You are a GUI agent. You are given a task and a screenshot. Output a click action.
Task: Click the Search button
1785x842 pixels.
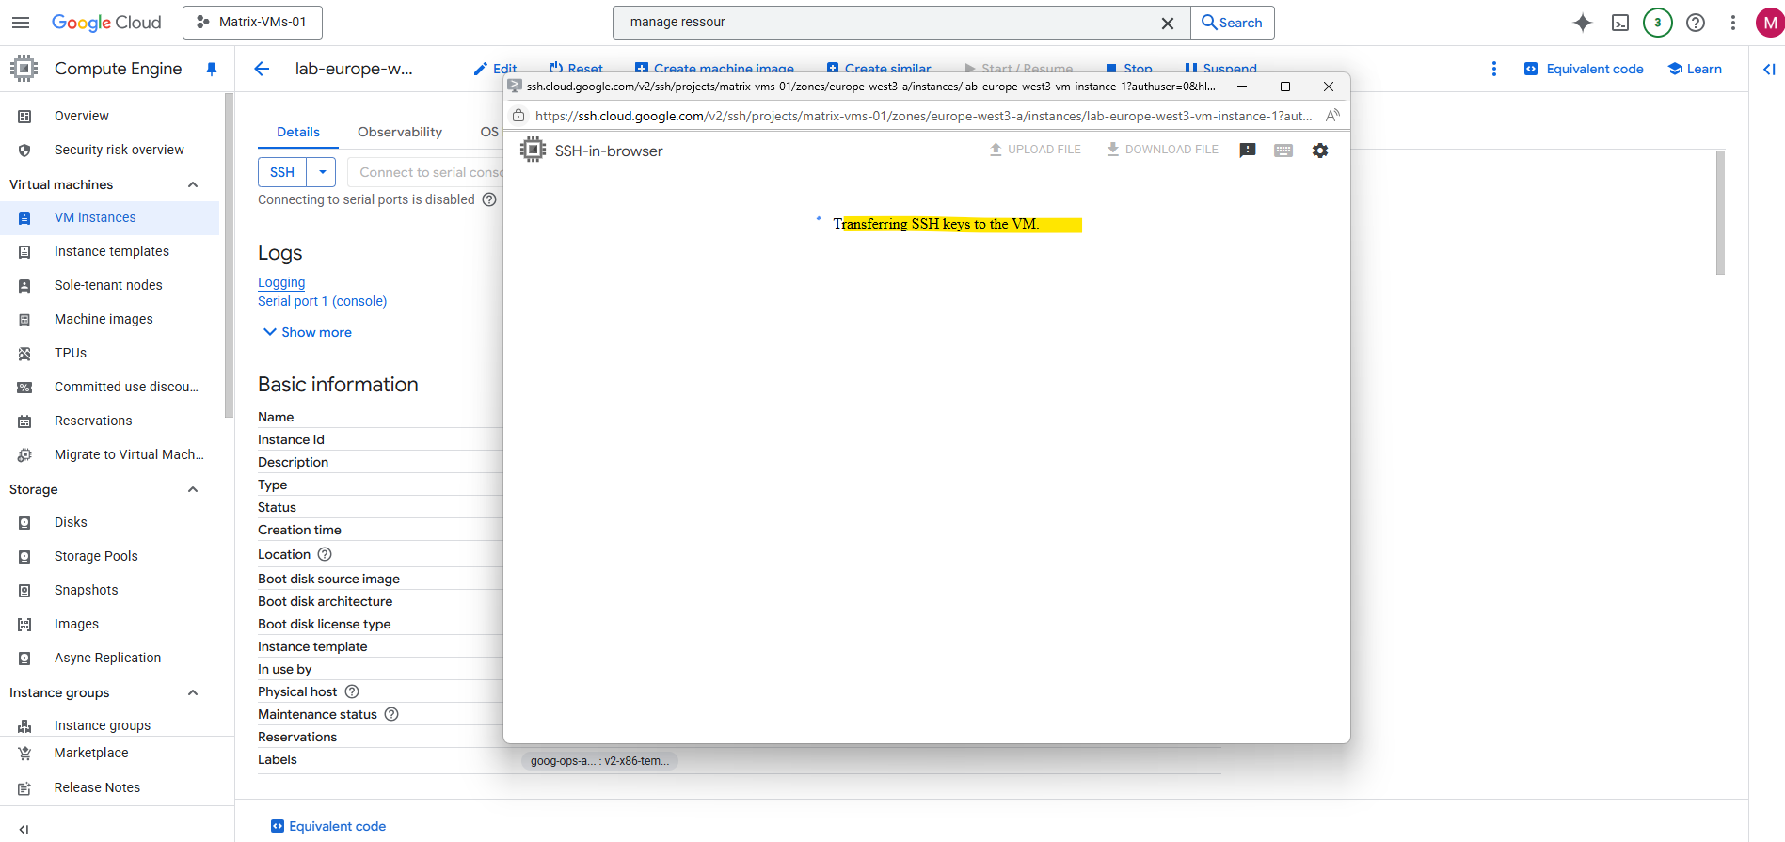click(x=1233, y=23)
